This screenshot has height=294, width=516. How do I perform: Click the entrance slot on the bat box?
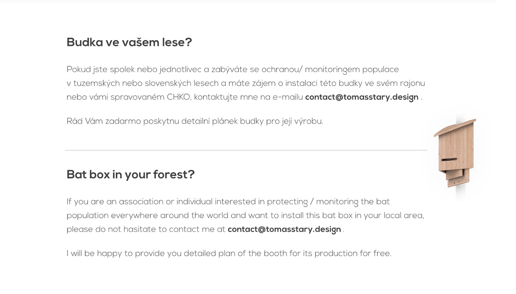pos(449,160)
